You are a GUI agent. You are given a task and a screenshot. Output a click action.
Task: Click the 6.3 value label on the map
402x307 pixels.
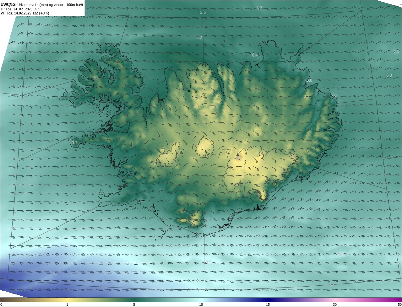coord(389,75)
